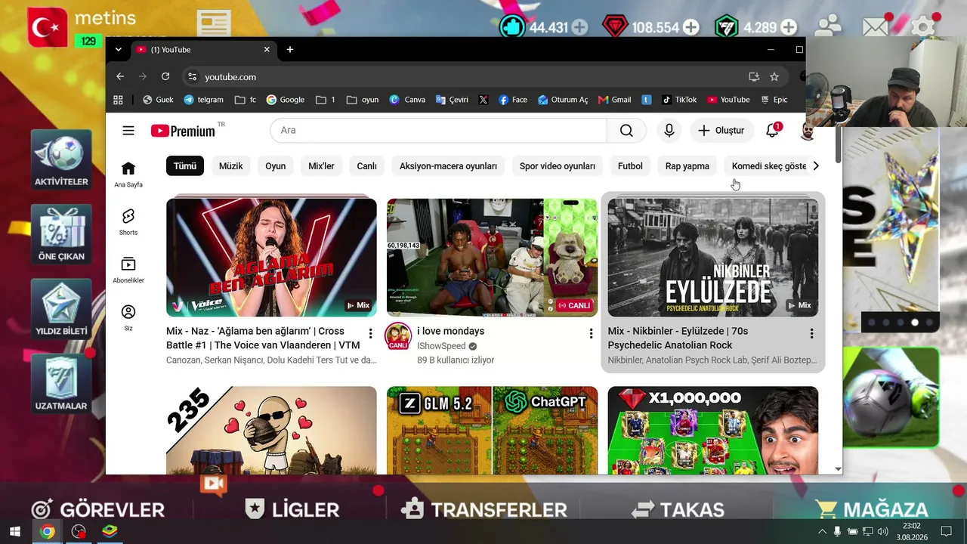Select the Oyun filter chip
Image resolution: width=967 pixels, height=544 pixels.
pos(276,166)
